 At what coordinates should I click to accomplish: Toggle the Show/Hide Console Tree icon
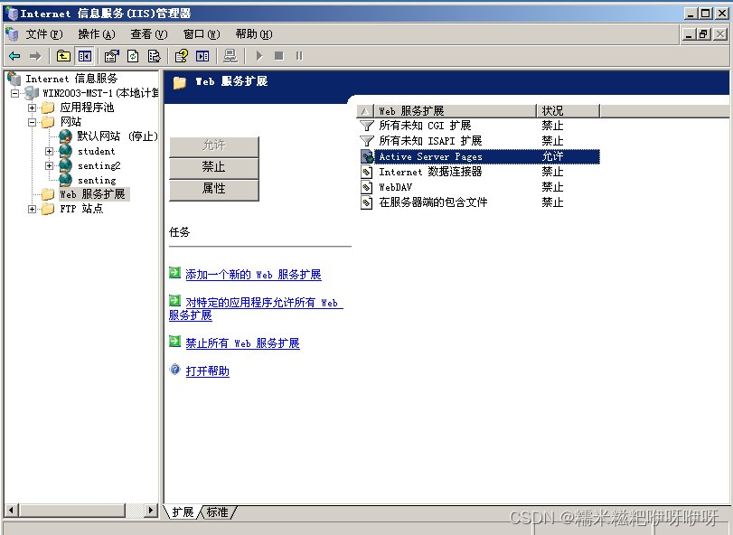[85, 57]
